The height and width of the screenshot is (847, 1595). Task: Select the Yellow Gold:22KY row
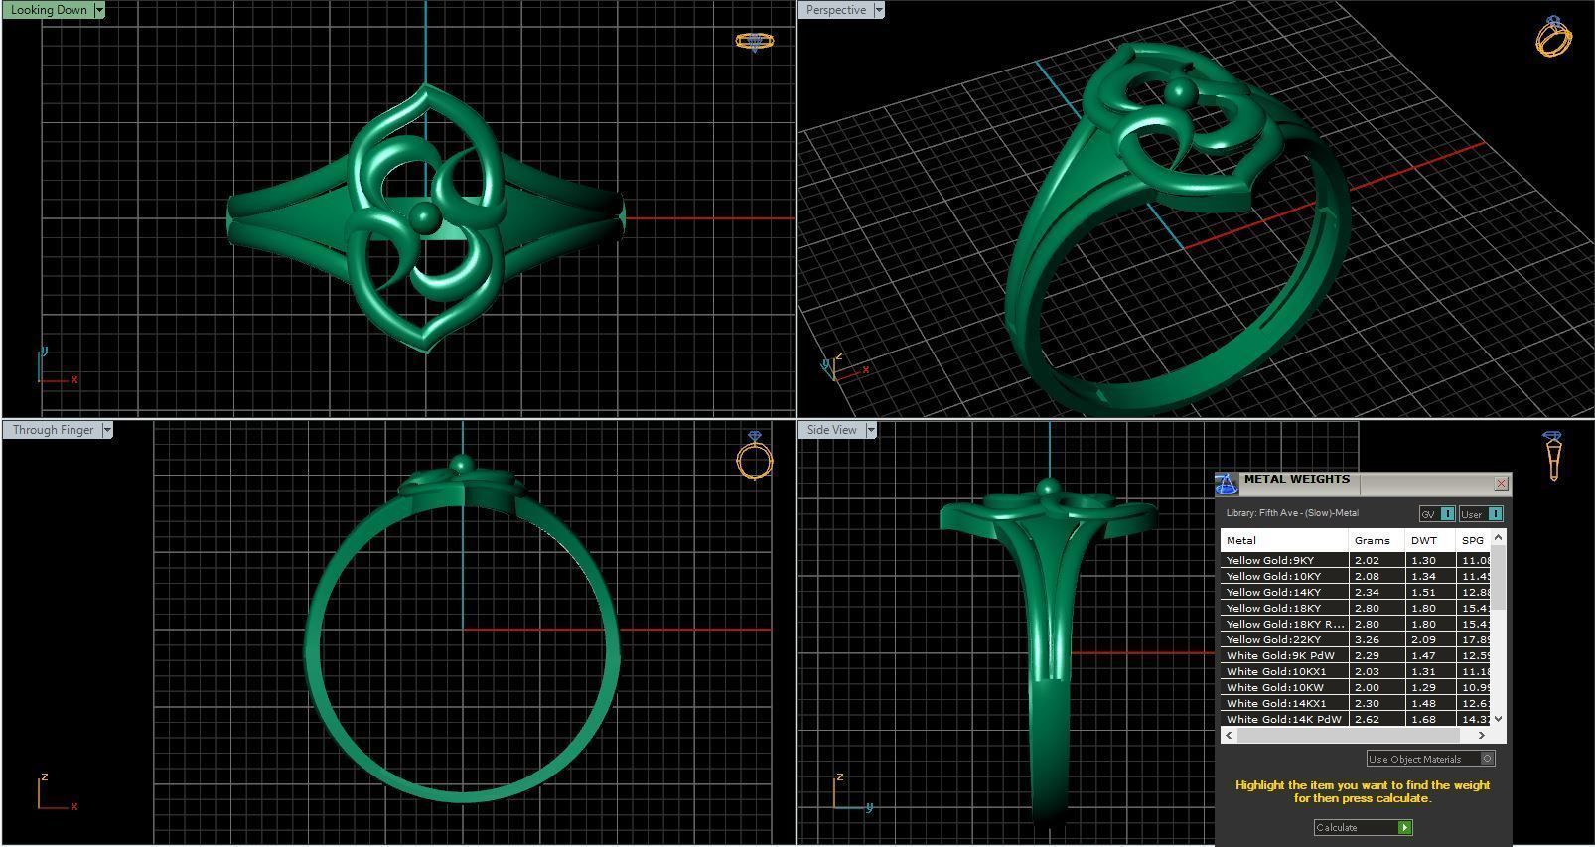[x=1356, y=639]
